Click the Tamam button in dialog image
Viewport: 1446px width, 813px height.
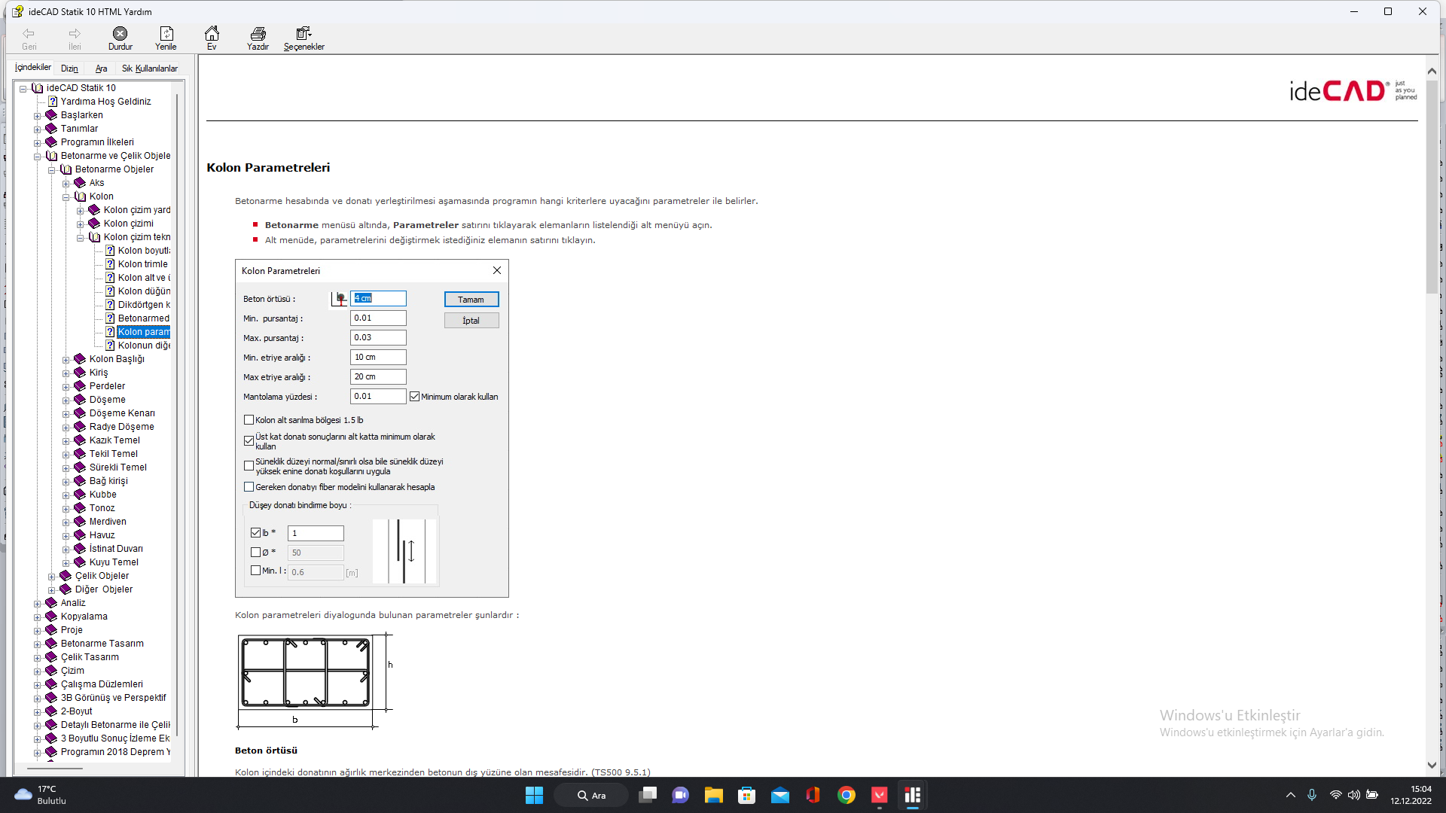(471, 300)
